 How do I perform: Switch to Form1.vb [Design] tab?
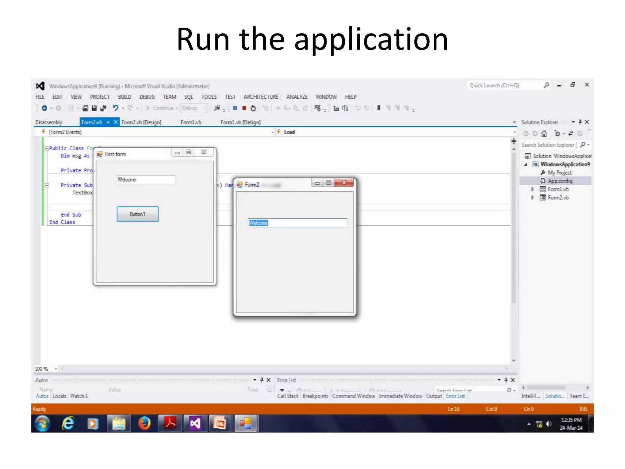tap(240, 122)
